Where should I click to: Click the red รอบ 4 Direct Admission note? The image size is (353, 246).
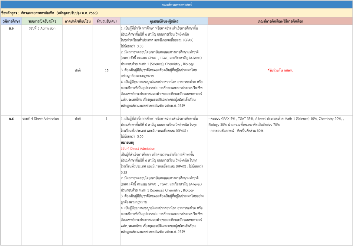[x=138, y=149]
